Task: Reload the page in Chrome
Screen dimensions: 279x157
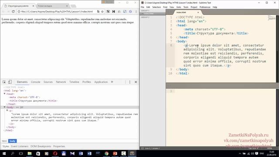Action: click(13, 12)
